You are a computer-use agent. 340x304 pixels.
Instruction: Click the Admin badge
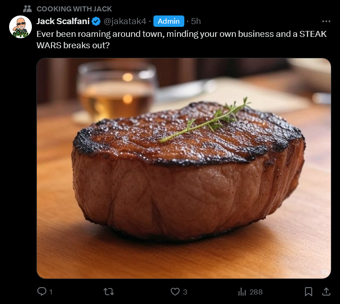(x=169, y=21)
